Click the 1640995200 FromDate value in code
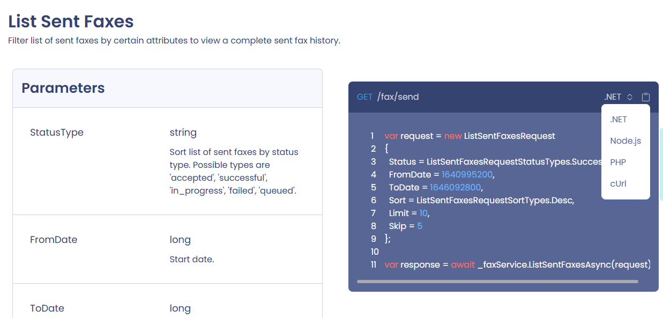 tap(467, 174)
